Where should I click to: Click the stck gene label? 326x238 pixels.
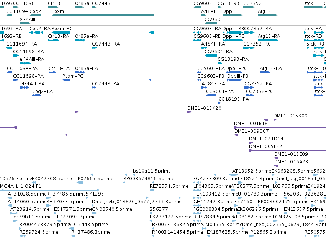point(308,3)
